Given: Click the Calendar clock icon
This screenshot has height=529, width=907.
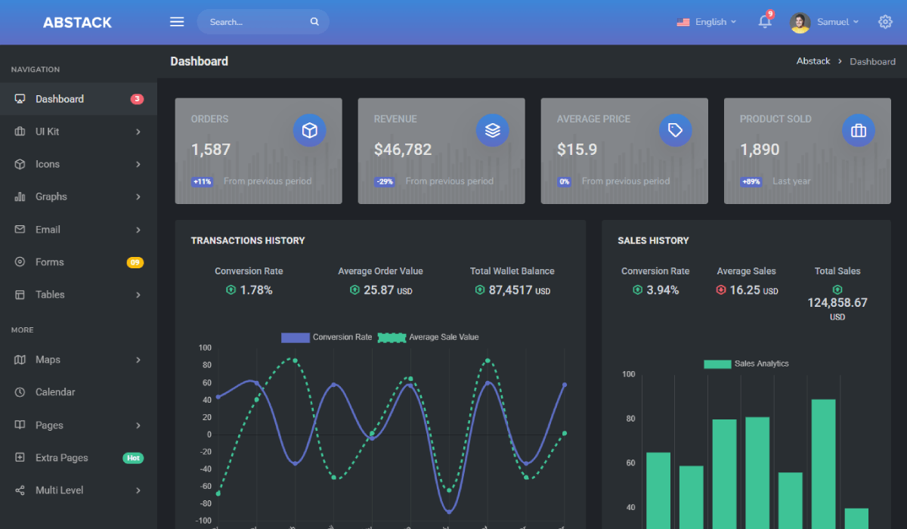Looking at the screenshot, I should click(20, 392).
